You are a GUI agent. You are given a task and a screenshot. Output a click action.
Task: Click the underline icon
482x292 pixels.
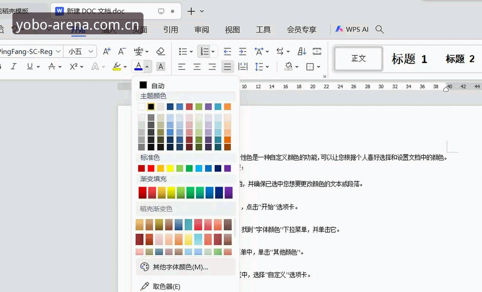(x=30, y=66)
